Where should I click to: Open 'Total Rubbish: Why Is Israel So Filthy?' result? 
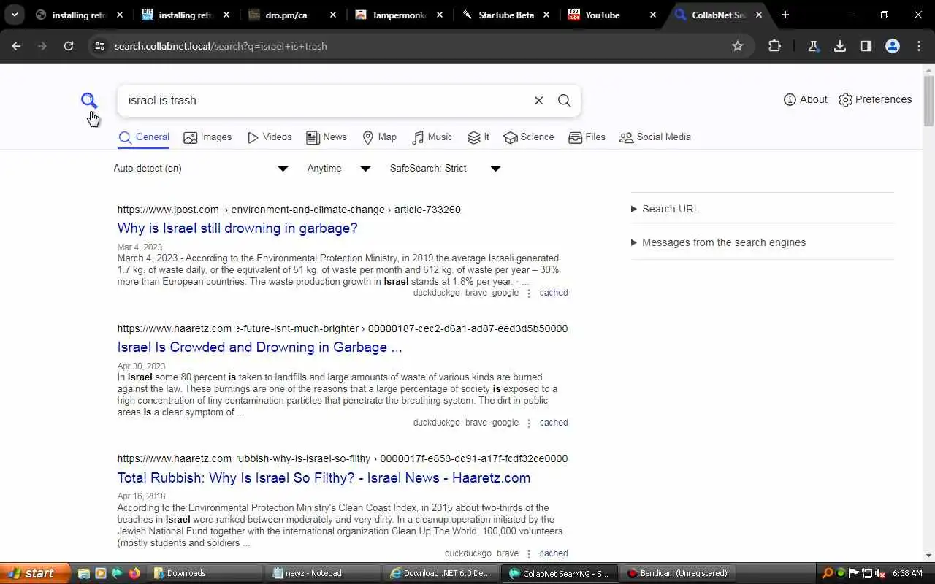(x=324, y=478)
